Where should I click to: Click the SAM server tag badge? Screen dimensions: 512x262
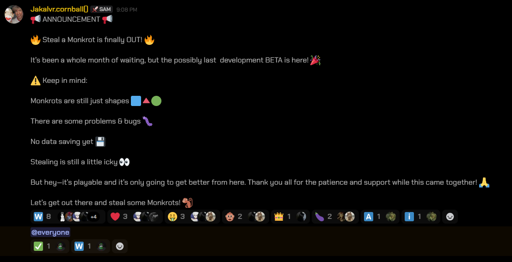(102, 9)
